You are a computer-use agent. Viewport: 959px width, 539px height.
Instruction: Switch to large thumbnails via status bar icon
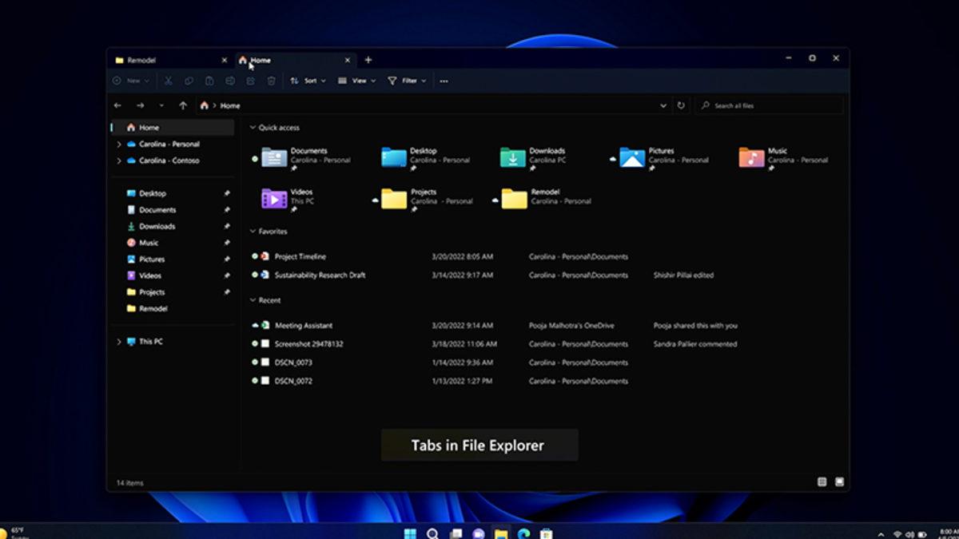(839, 482)
